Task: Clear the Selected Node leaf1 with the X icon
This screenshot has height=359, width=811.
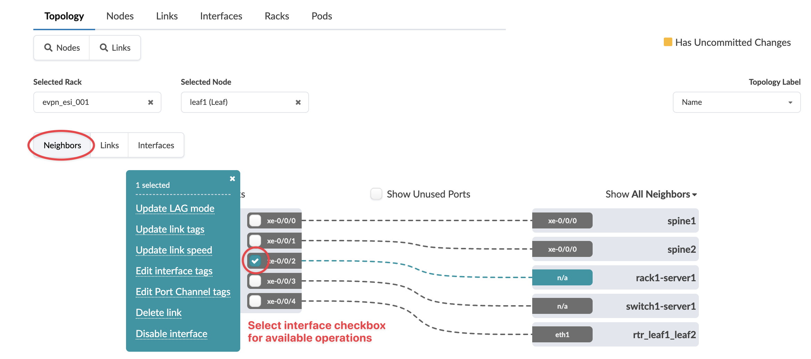Action: (298, 102)
